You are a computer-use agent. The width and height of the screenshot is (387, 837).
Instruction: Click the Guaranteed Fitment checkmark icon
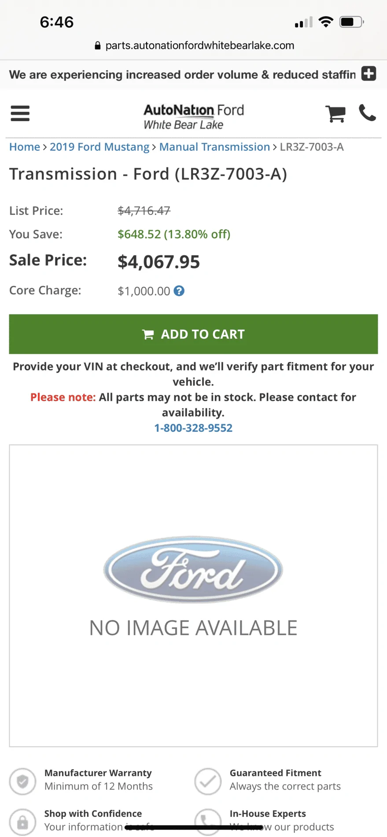(x=208, y=781)
